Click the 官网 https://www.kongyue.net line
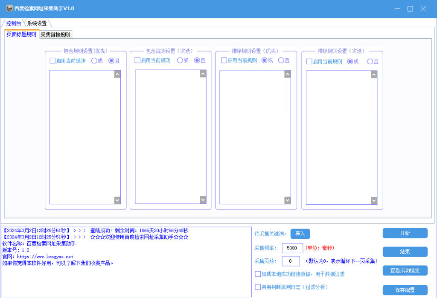Screen dimensions: 437x298 coord(38,257)
